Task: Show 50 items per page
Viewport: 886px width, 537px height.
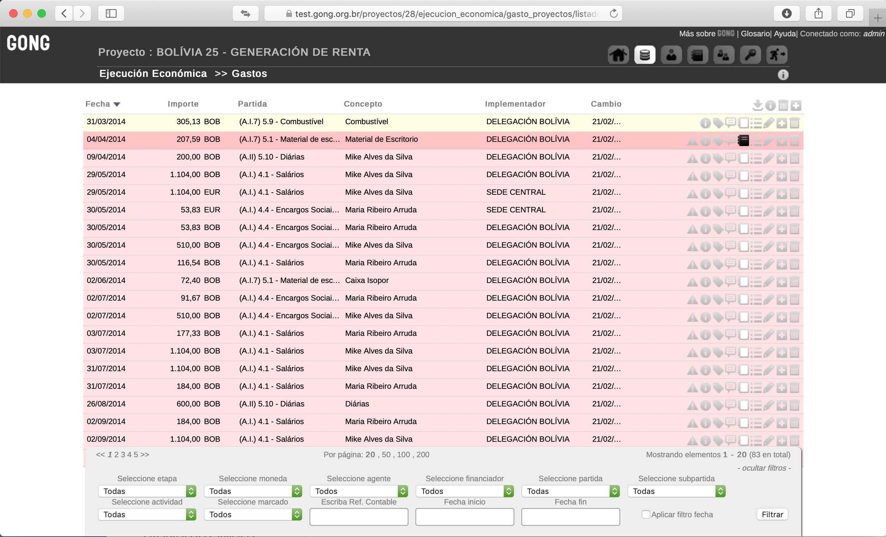Action: pyautogui.click(x=386, y=455)
